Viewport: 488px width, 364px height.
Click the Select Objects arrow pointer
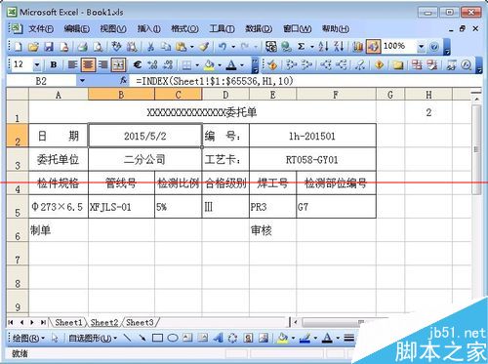(x=55, y=339)
